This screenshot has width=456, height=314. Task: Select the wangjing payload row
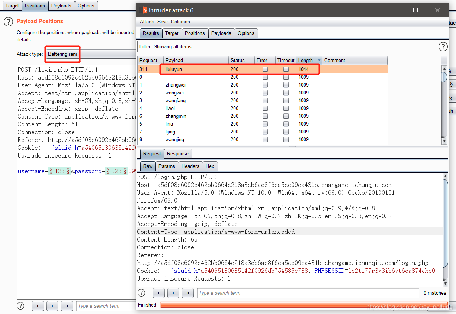coord(262,139)
